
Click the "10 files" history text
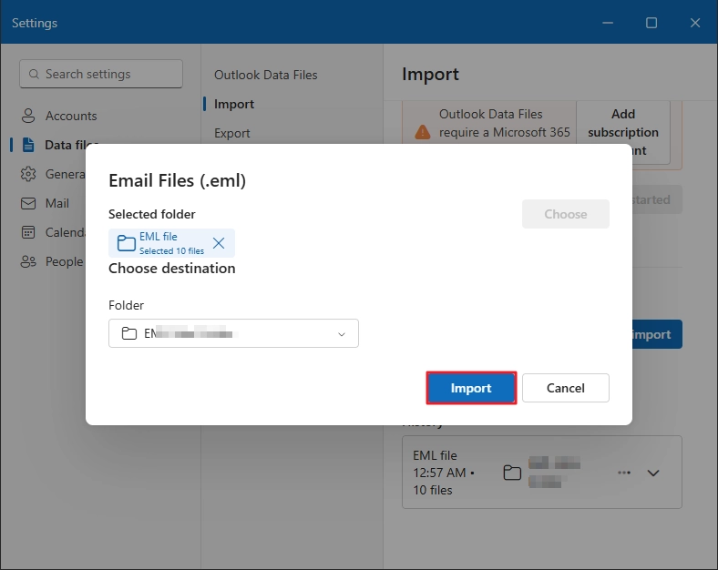pos(433,490)
